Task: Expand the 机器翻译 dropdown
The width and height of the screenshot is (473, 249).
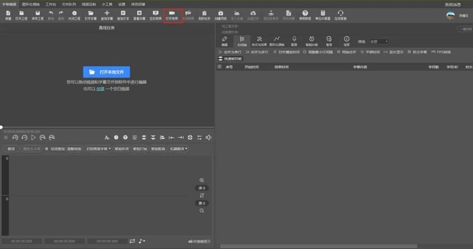Action: coord(179,148)
